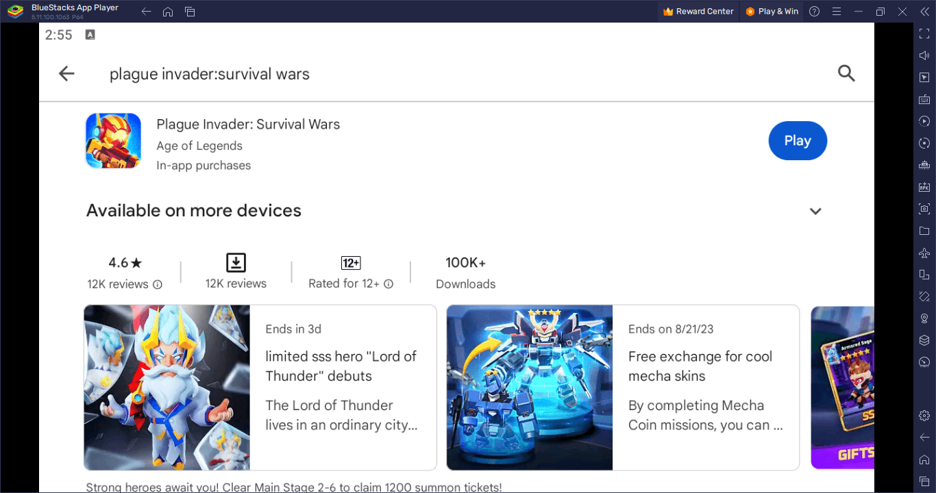Click the stacked layers icon in sidebar
The height and width of the screenshot is (493, 936).
click(x=924, y=340)
